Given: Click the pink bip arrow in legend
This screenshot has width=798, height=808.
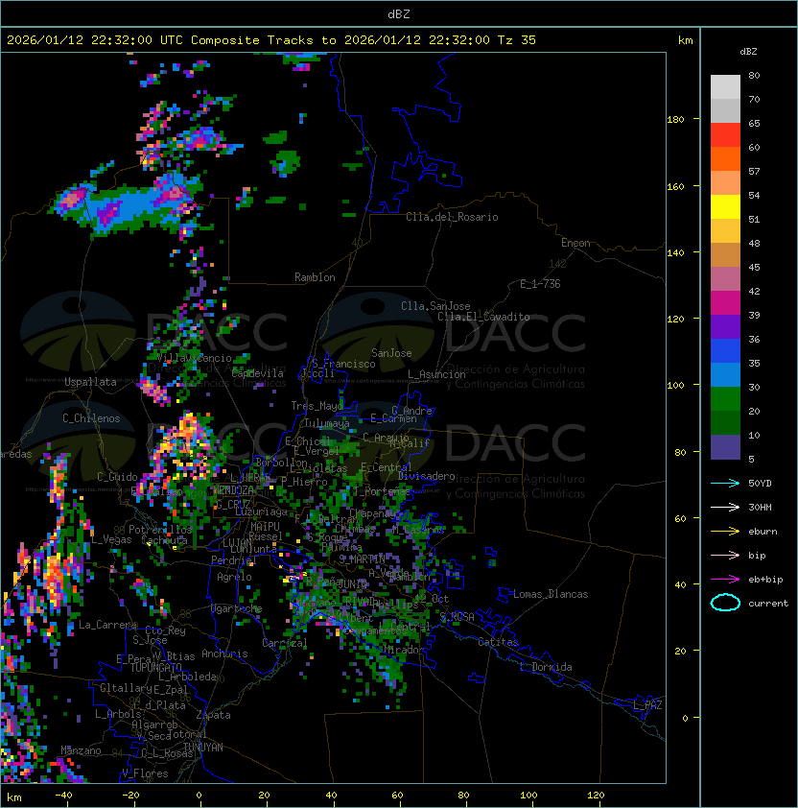Looking at the screenshot, I should point(725,555).
